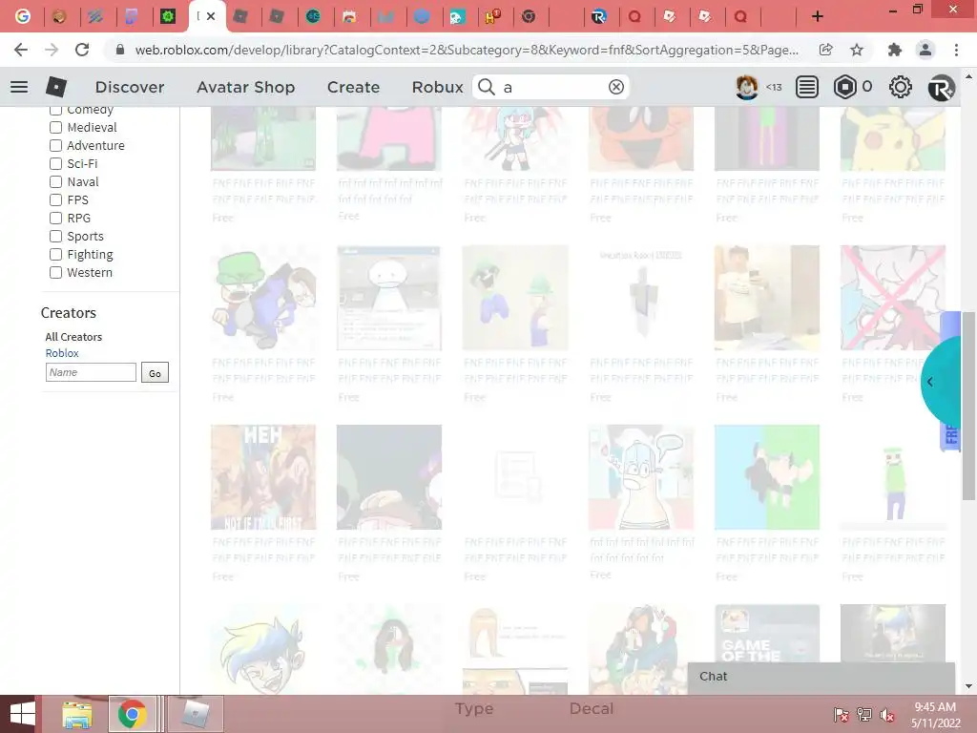Click the network tray icon
Image resolution: width=977 pixels, height=733 pixels.
(x=863, y=715)
